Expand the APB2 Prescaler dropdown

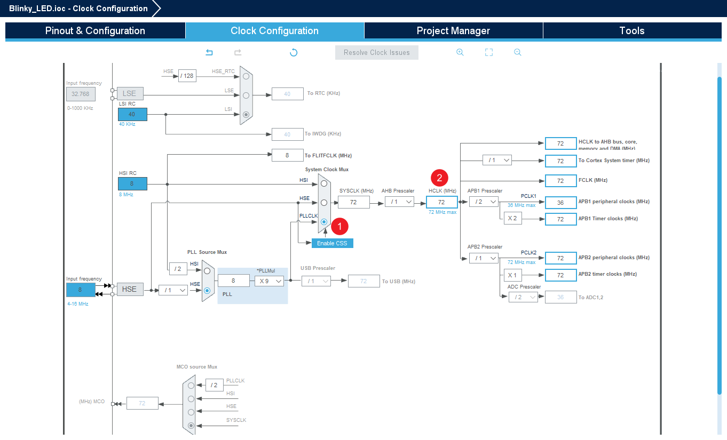484,258
